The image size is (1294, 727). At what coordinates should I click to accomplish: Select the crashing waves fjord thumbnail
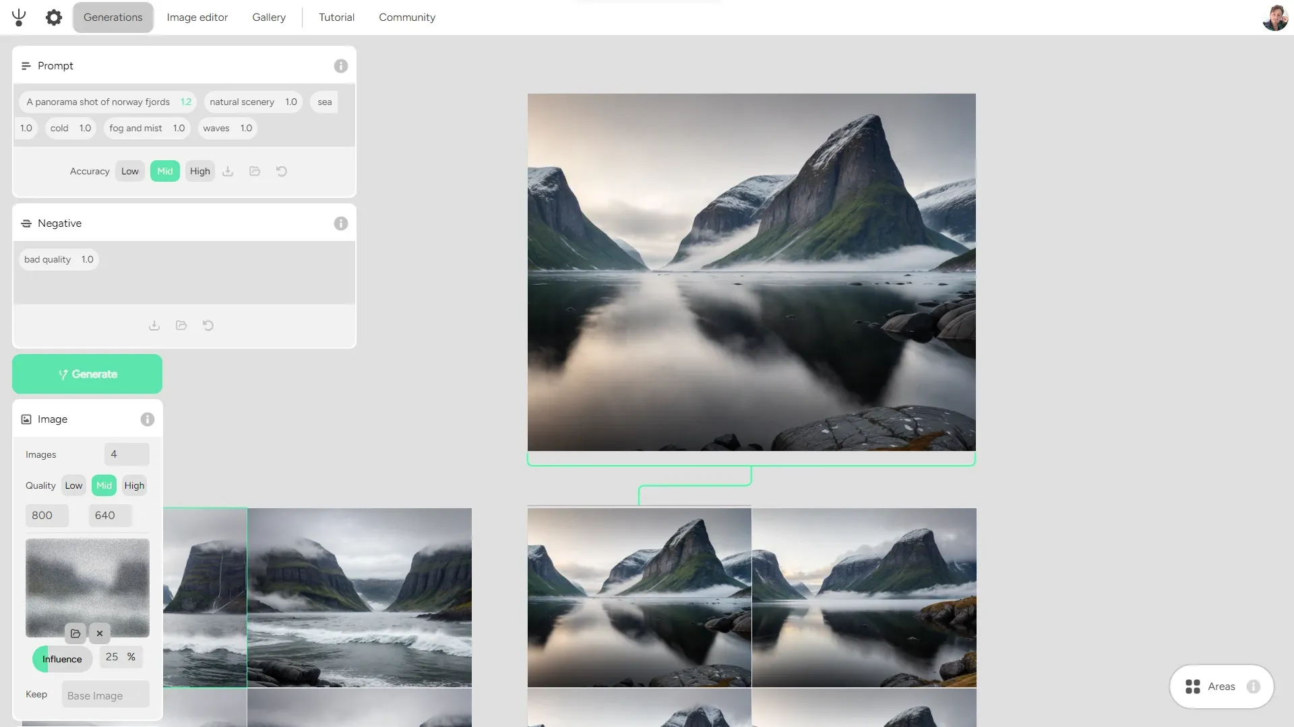tap(360, 598)
